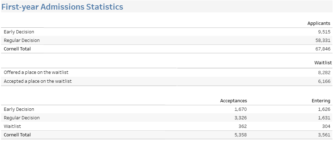Select the 67,846 total applicants value
334x141 pixels.
click(323, 49)
